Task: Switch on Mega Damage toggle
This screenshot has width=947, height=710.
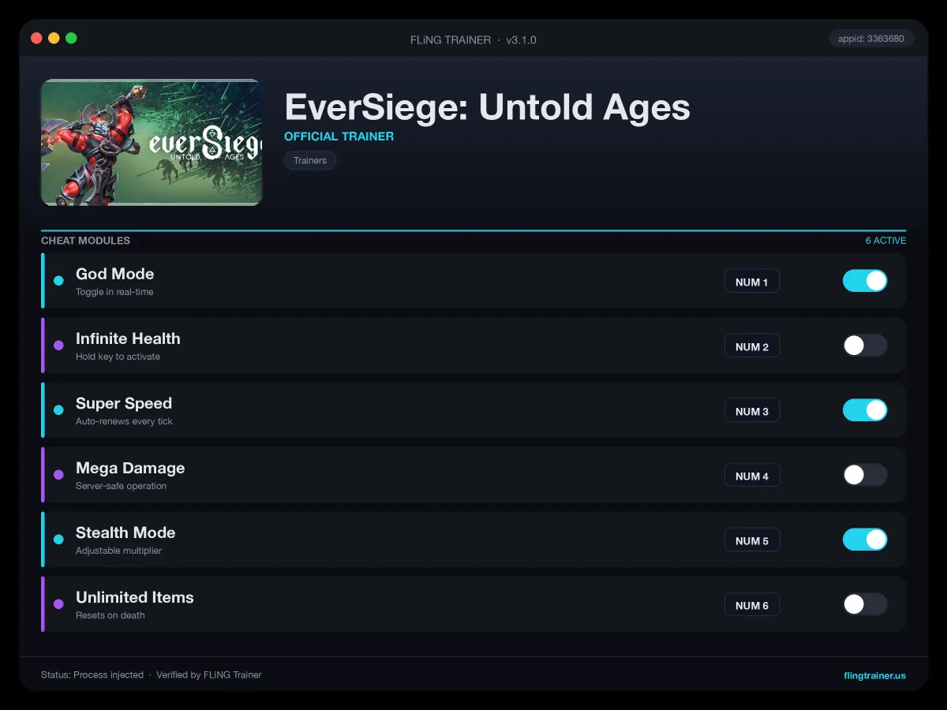Action: tap(865, 475)
